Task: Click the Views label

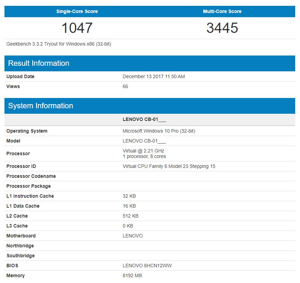Action: 13,86
